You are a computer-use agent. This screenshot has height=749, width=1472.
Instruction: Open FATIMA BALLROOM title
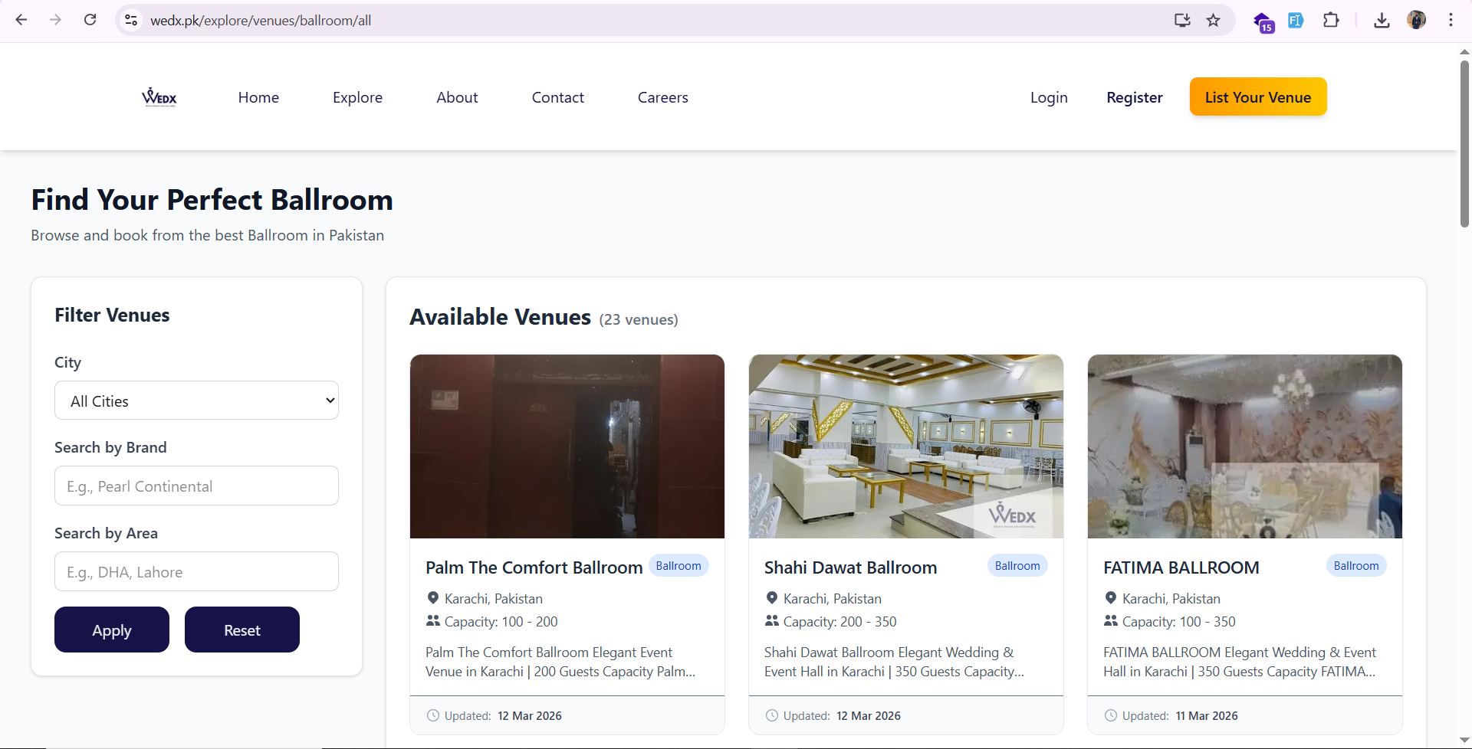pos(1181,567)
